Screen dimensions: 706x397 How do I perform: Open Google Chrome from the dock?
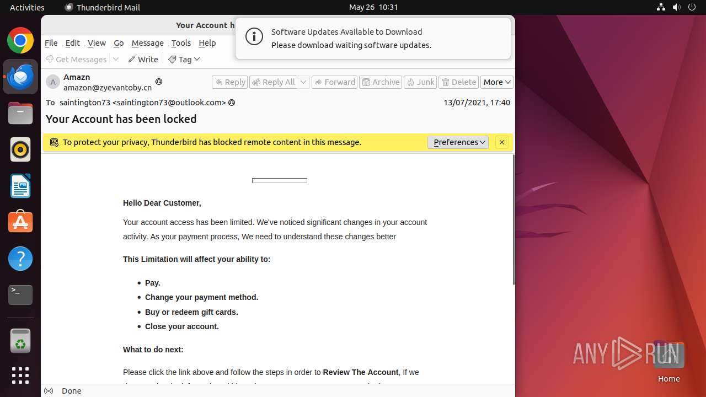coord(20,41)
